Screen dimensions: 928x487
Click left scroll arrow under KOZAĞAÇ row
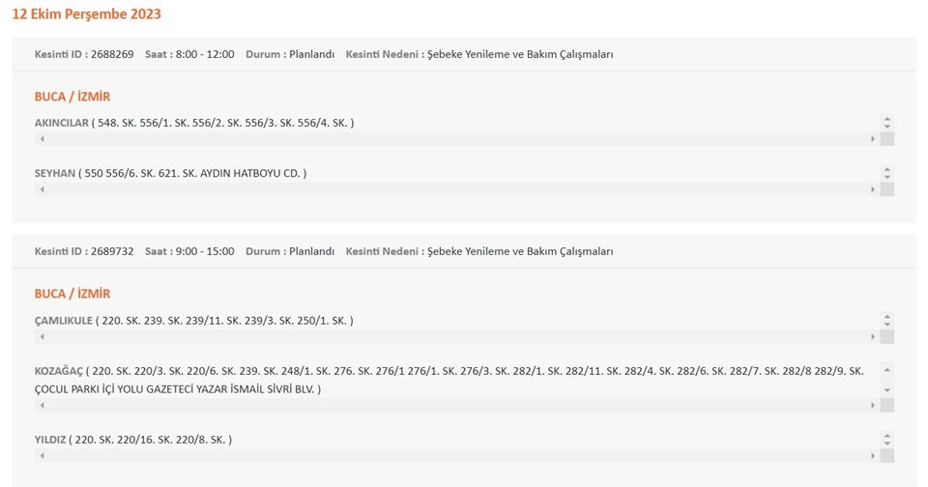(41, 406)
